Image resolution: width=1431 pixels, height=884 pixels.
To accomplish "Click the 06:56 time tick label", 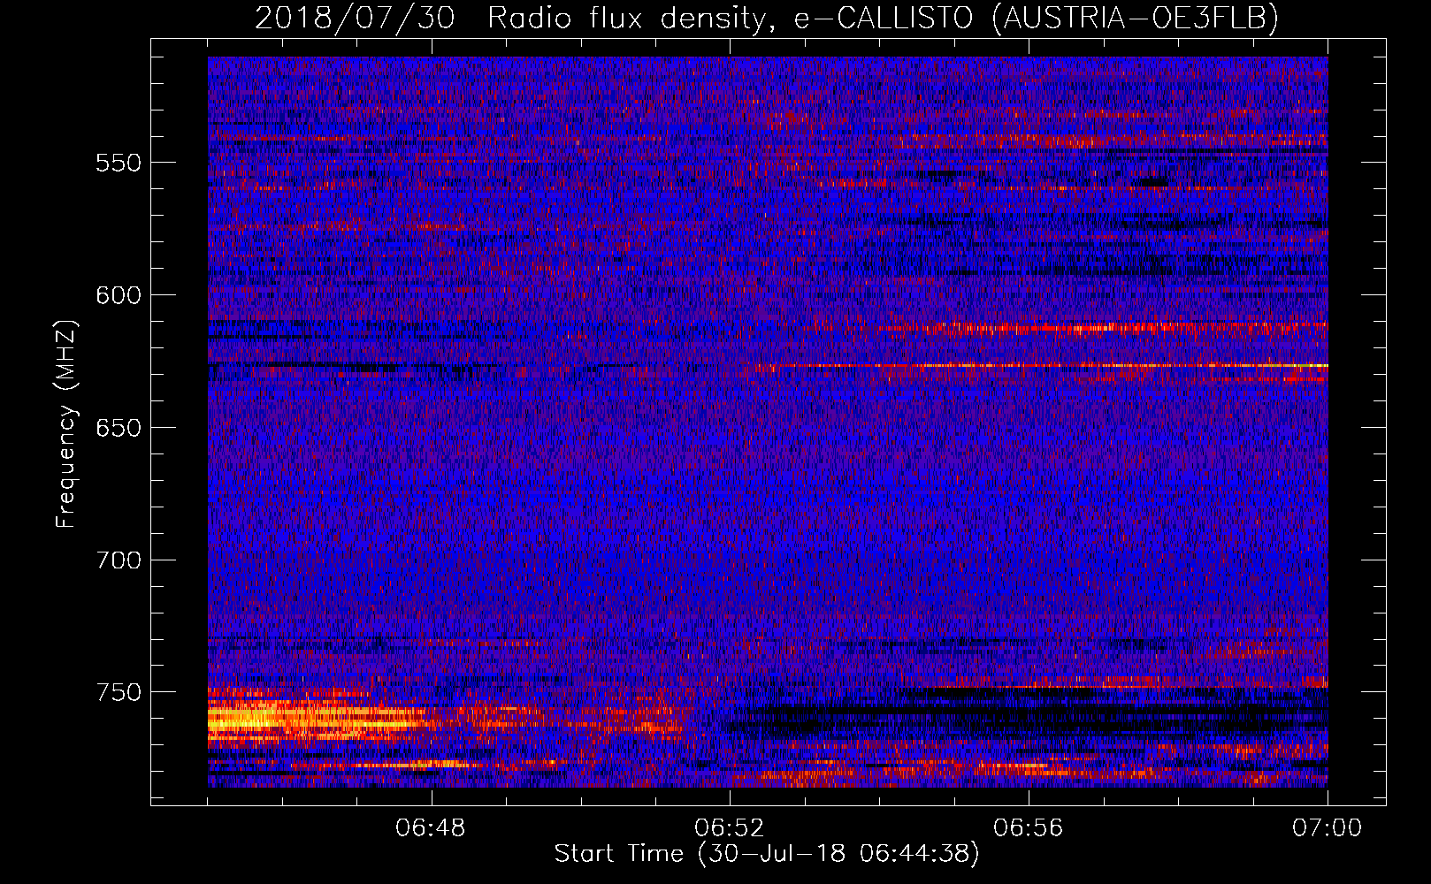I will coord(1029,828).
